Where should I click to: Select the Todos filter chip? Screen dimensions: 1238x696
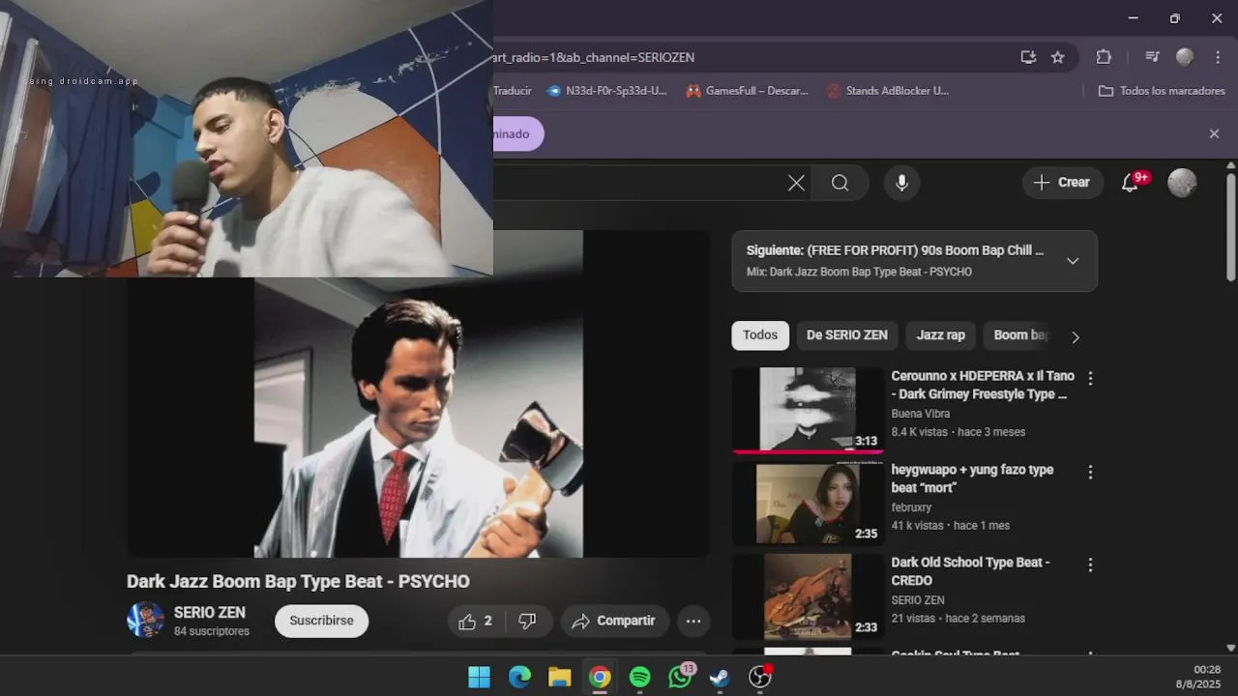760,335
